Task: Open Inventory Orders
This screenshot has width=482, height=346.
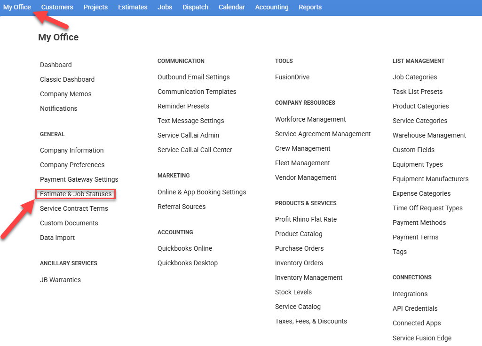Action: 299,263
